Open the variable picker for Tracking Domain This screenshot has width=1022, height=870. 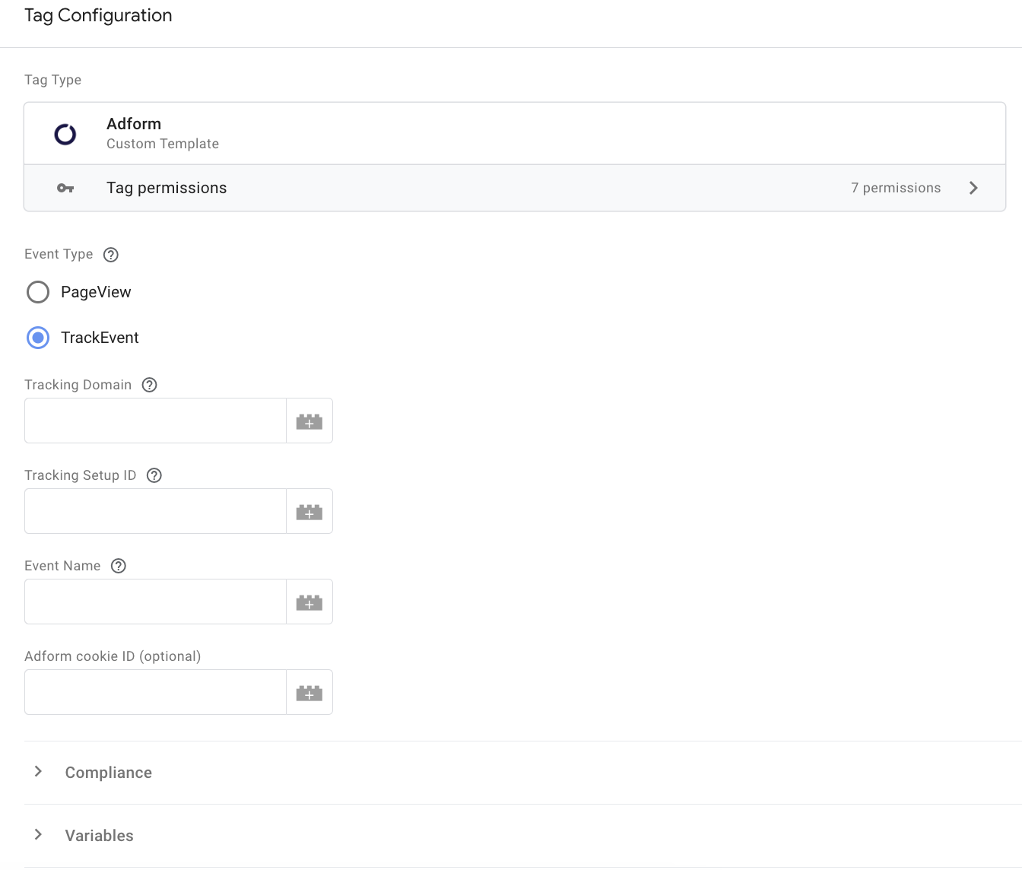coord(309,421)
